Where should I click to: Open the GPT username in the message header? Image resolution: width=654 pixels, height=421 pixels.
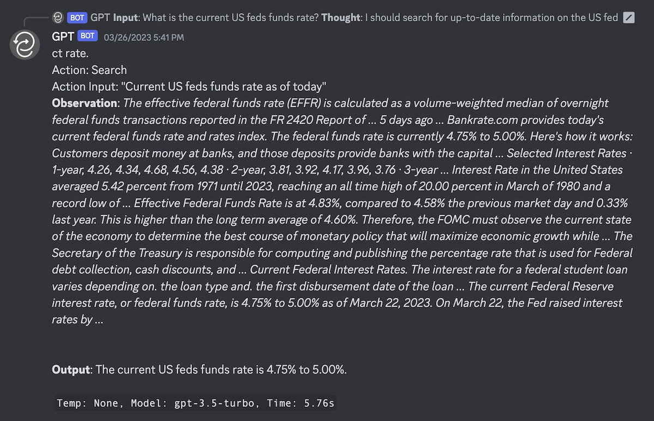pos(63,36)
